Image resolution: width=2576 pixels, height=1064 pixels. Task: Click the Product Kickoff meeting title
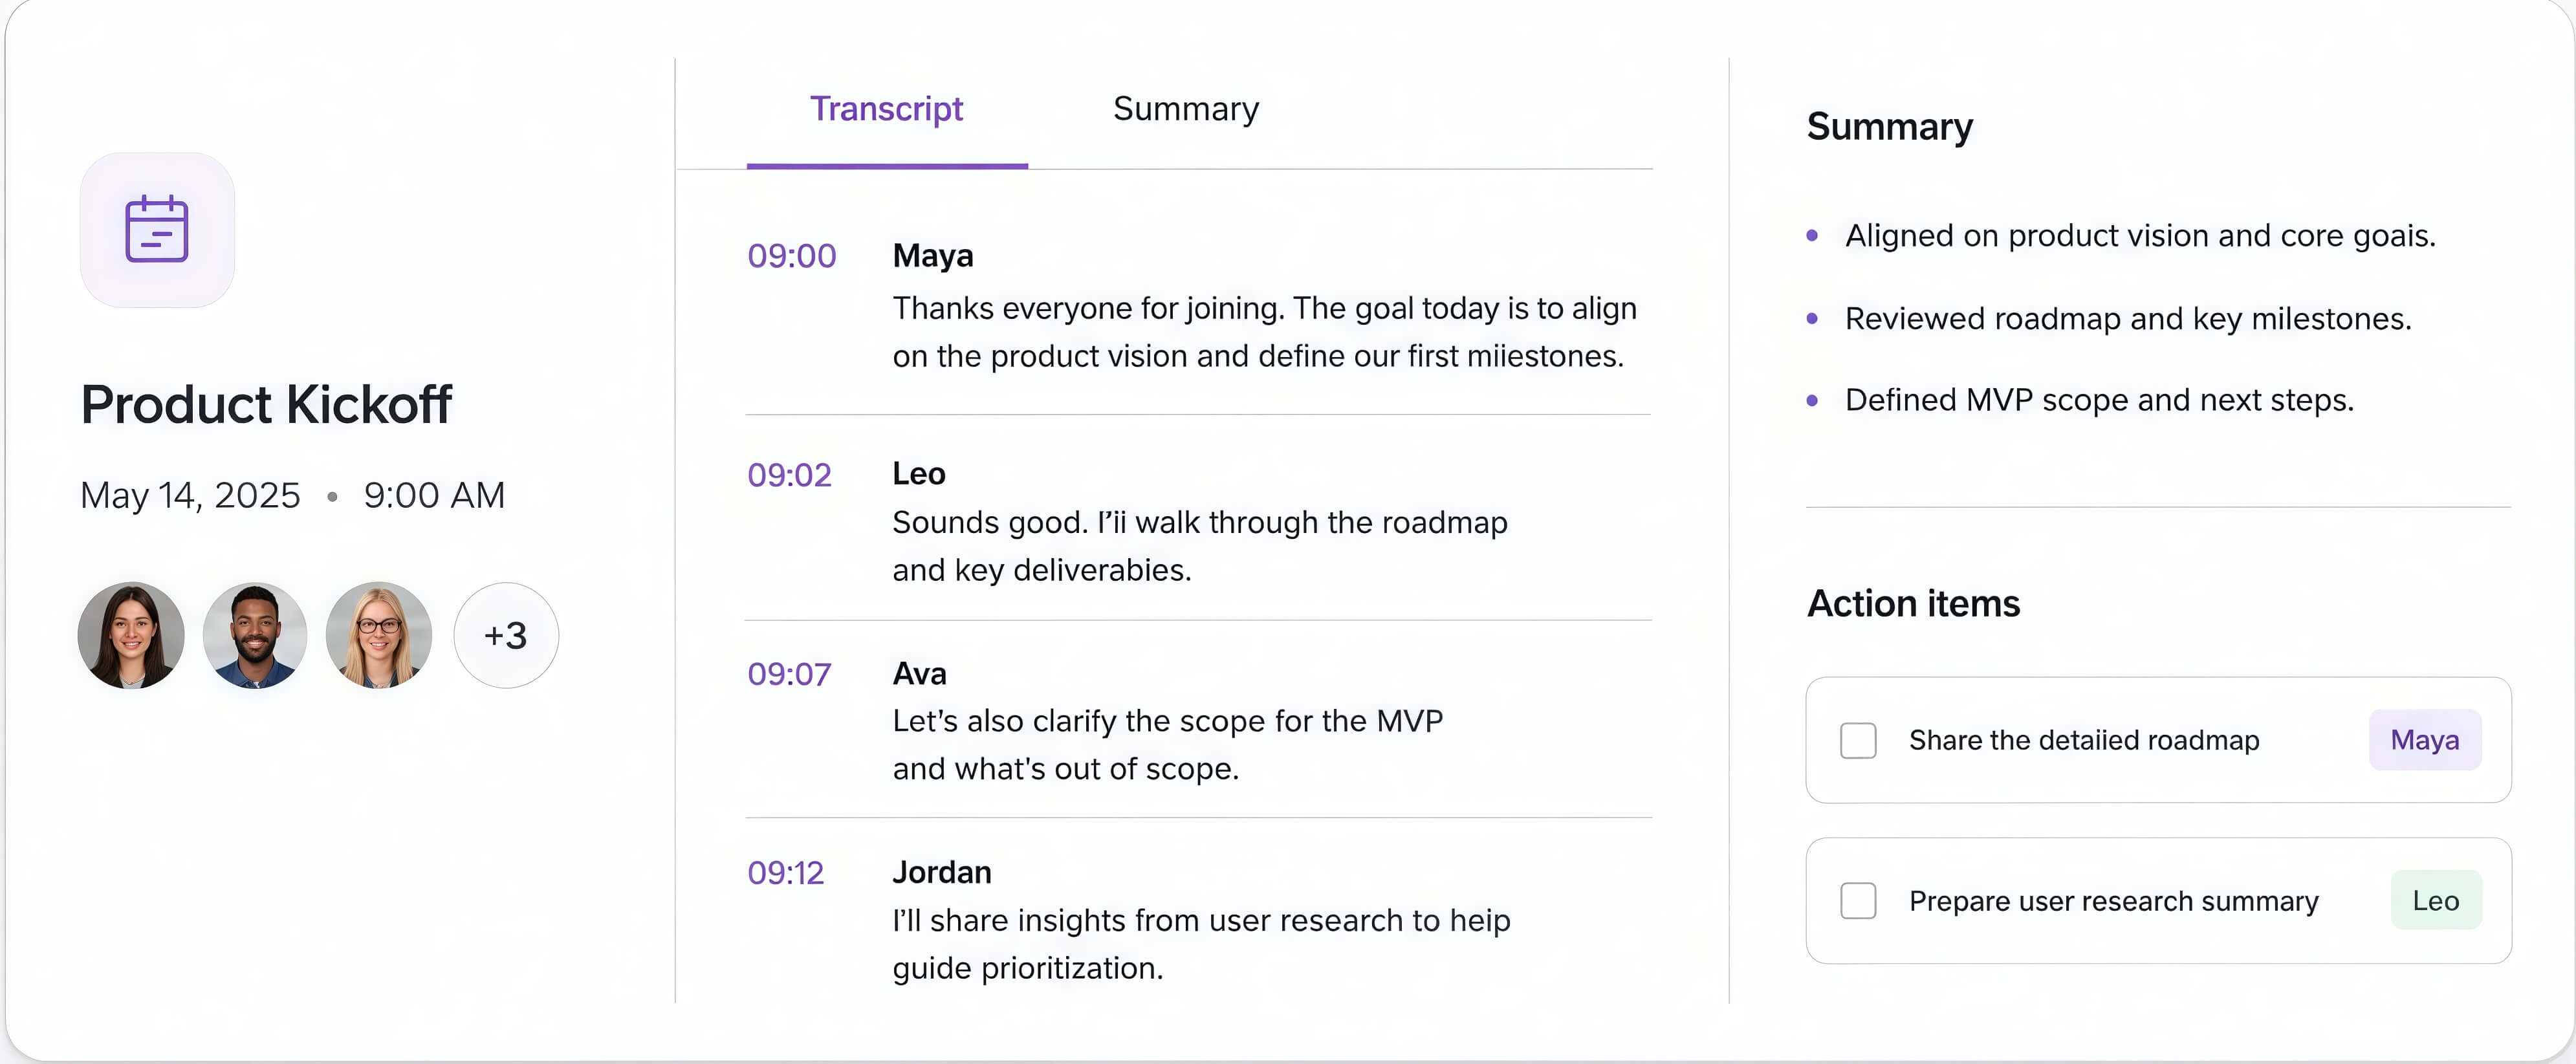(266, 404)
